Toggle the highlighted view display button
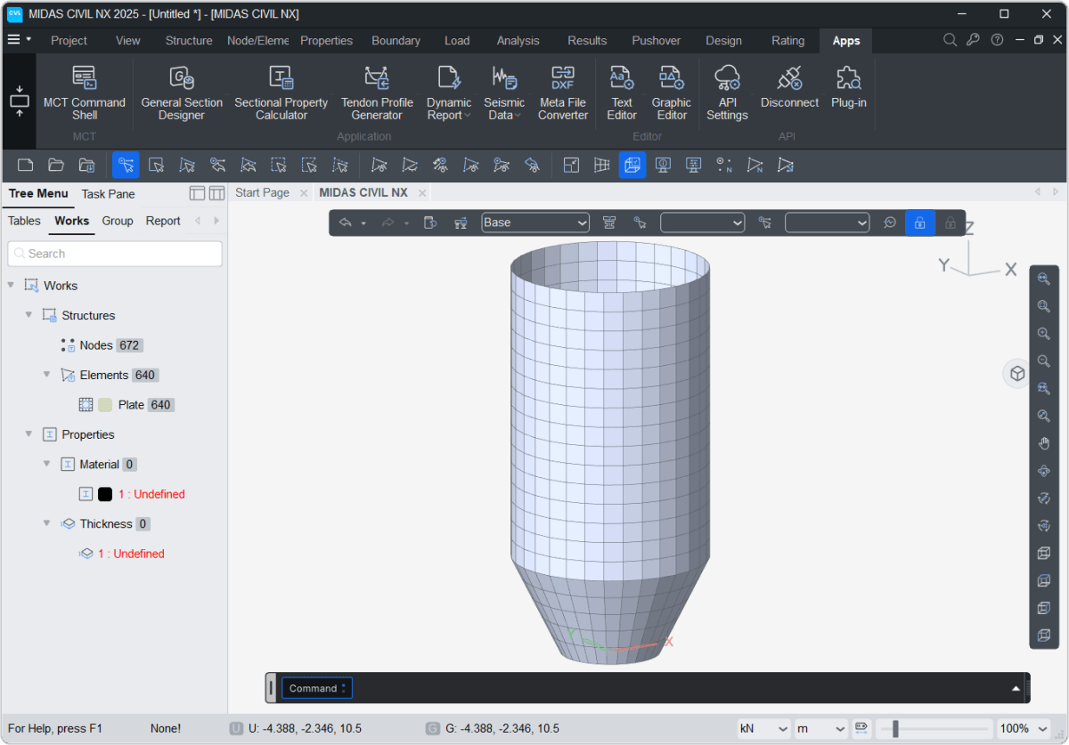 pyautogui.click(x=632, y=165)
